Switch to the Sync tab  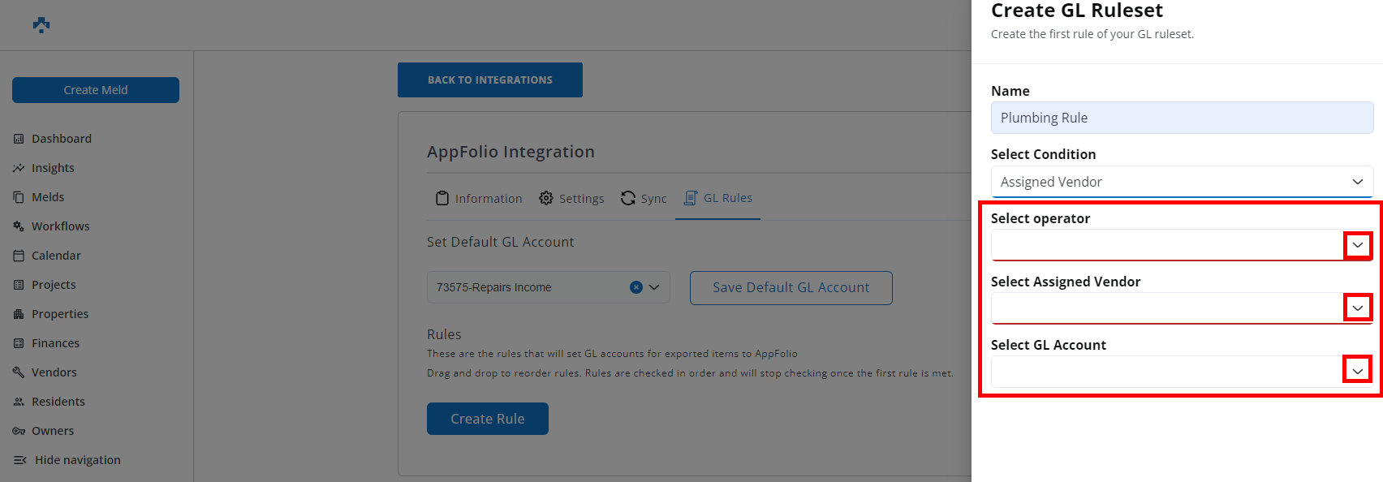pyautogui.click(x=644, y=199)
